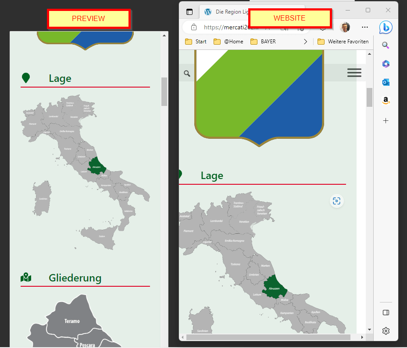Open the Bing Copilot chat icon

pyautogui.click(x=386, y=28)
